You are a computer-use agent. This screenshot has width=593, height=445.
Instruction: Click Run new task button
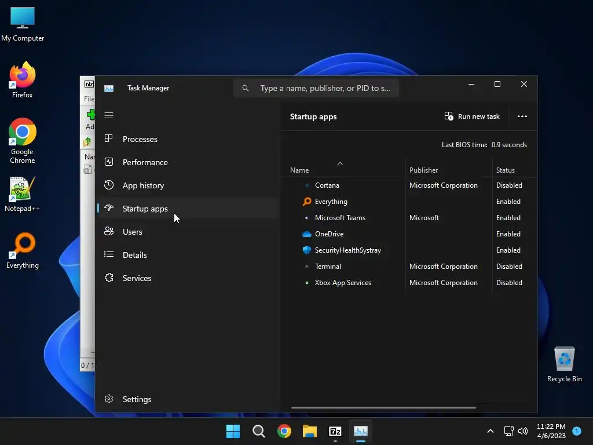472,116
